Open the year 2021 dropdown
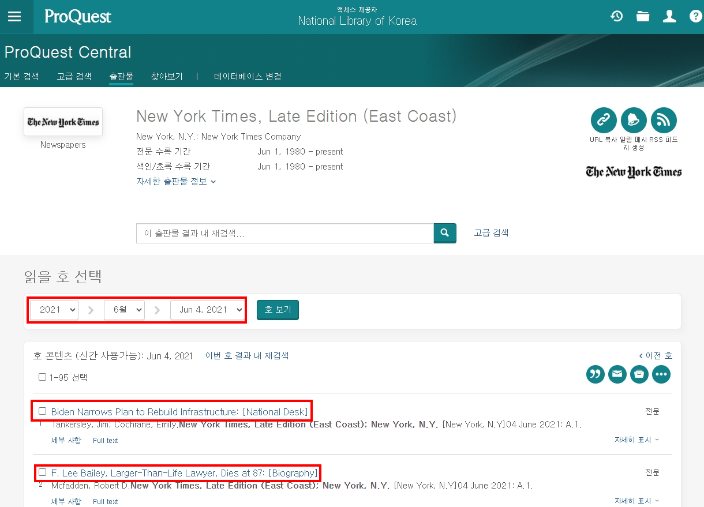The image size is (704, 507). tap(54, 310)
